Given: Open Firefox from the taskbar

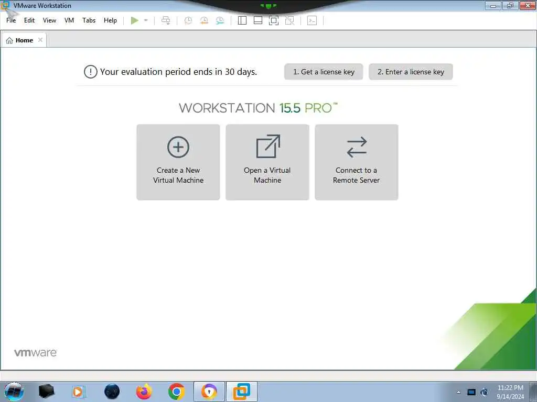Looking at the screenshot, I should click(x=144, y=392).
